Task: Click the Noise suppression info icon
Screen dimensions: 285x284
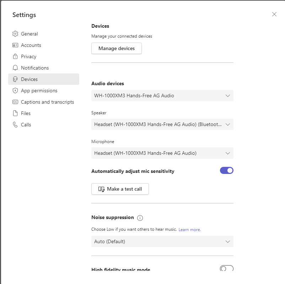Action: tap(140, 218)
